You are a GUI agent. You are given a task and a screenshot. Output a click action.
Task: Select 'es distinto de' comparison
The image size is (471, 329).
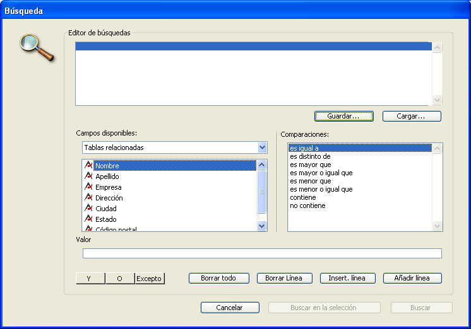point(310,156)
